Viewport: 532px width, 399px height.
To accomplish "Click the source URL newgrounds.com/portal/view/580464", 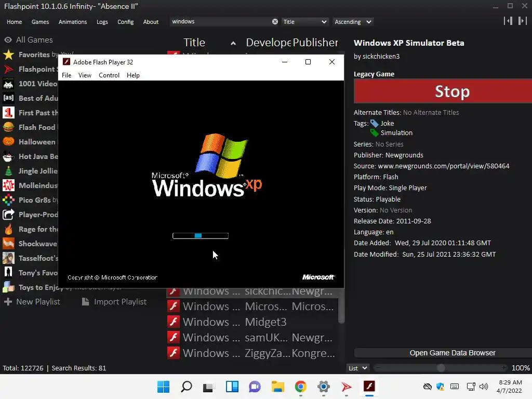I will (444, 166).
